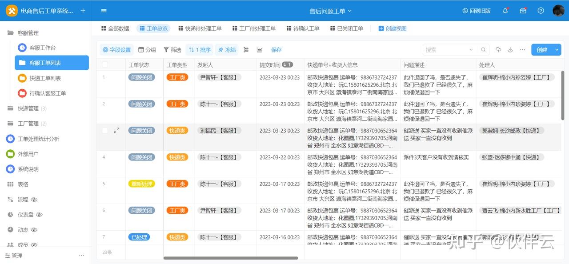Click the 保存 link in toolbar
The width and height of the screenshot is (569, 264).
click(x=276, y=50)
